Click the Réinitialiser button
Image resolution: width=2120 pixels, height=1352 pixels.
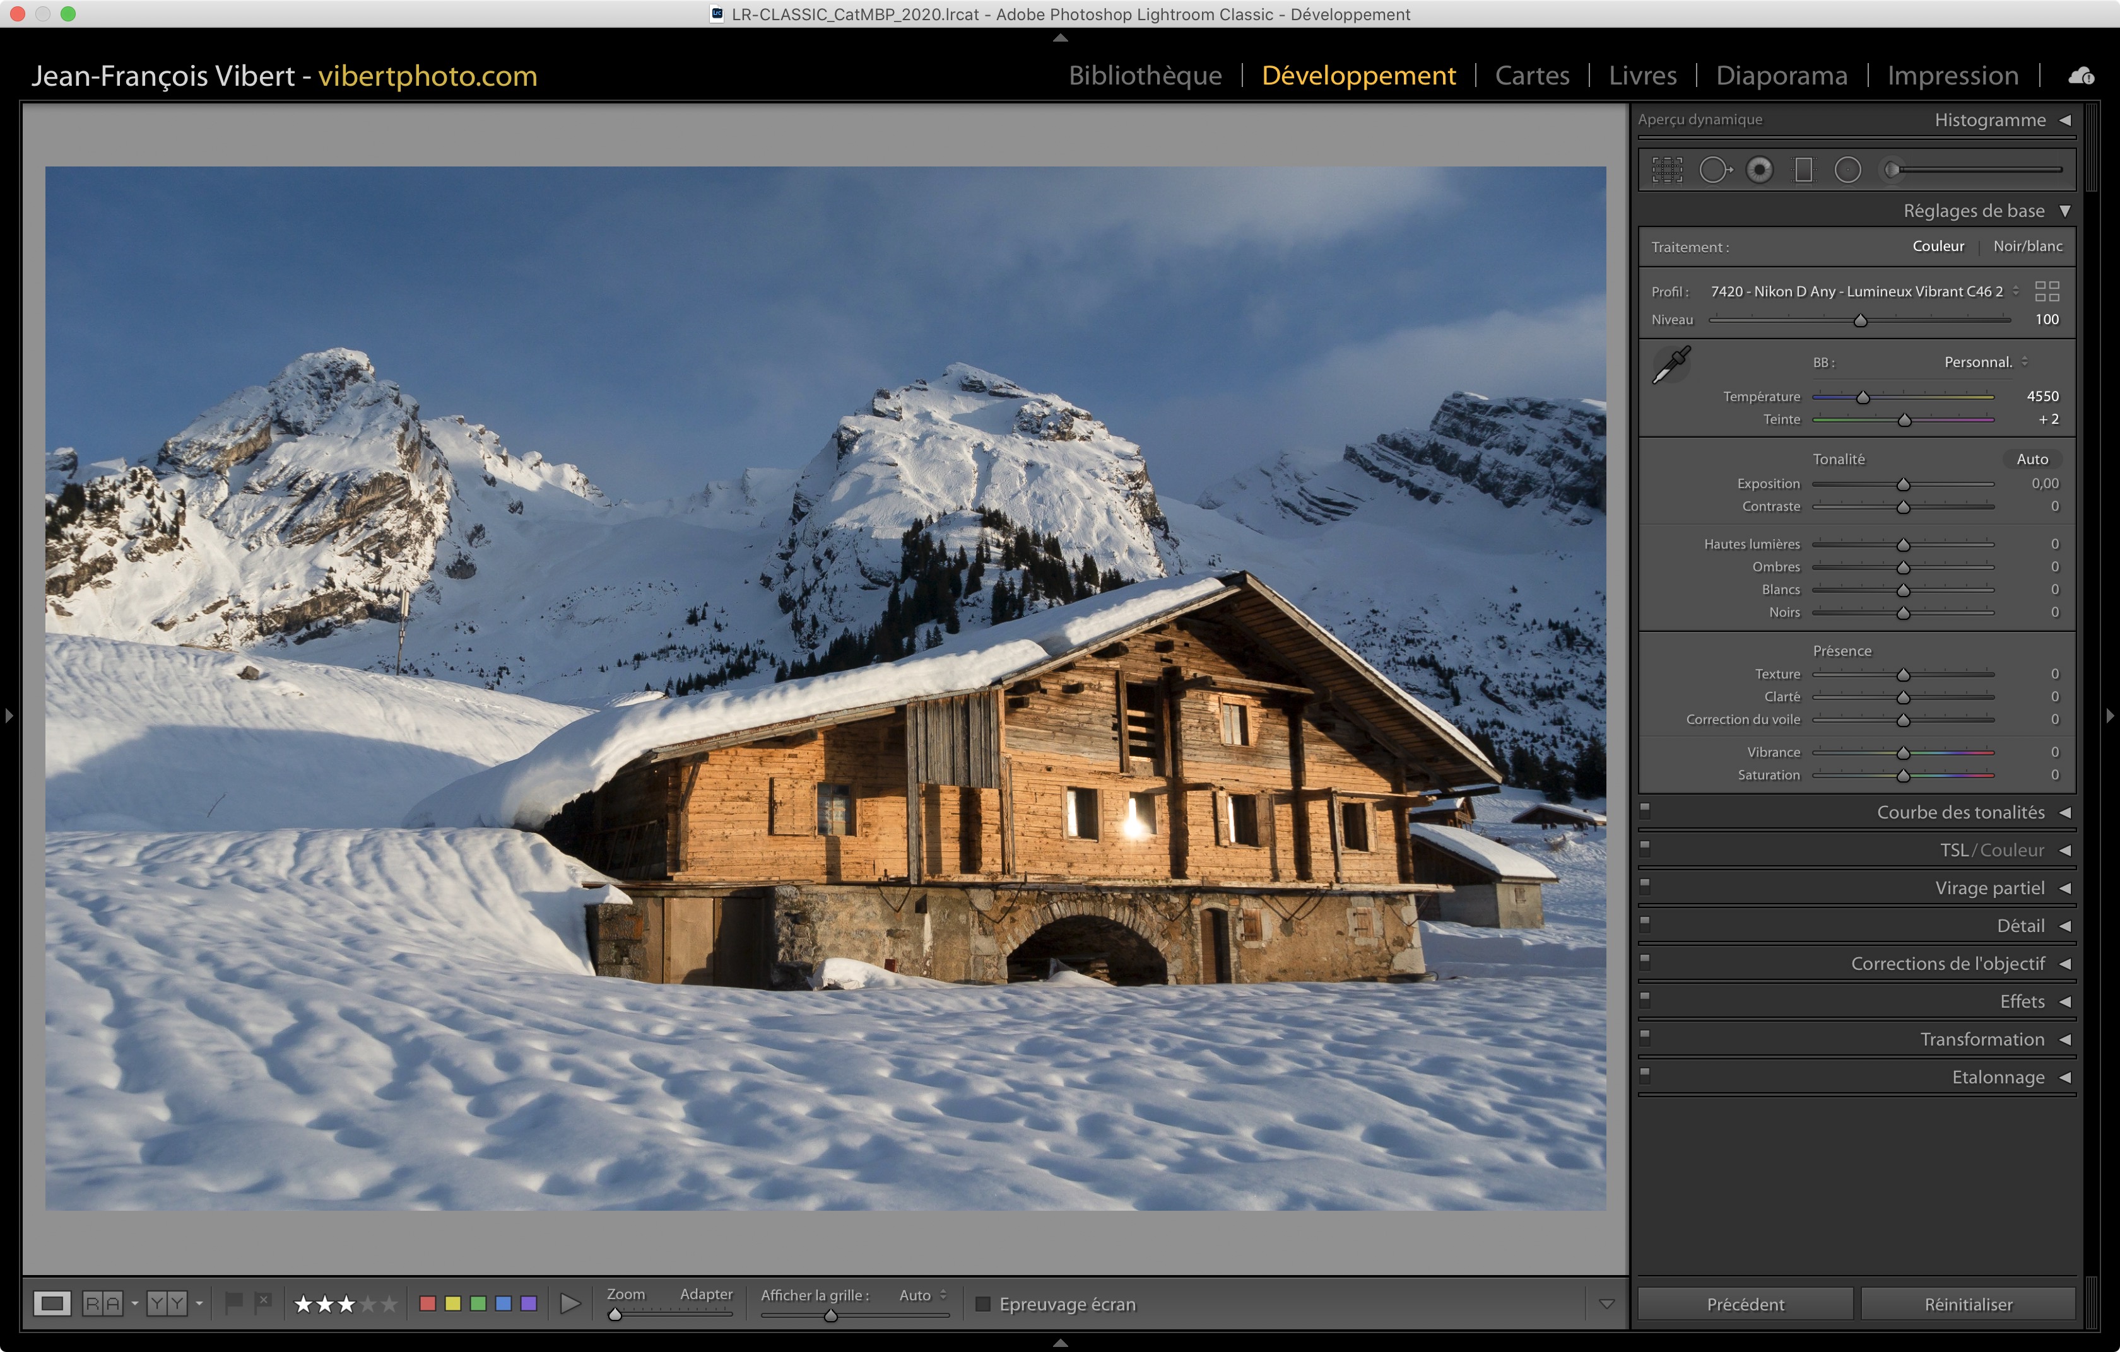point(1968,1303)
